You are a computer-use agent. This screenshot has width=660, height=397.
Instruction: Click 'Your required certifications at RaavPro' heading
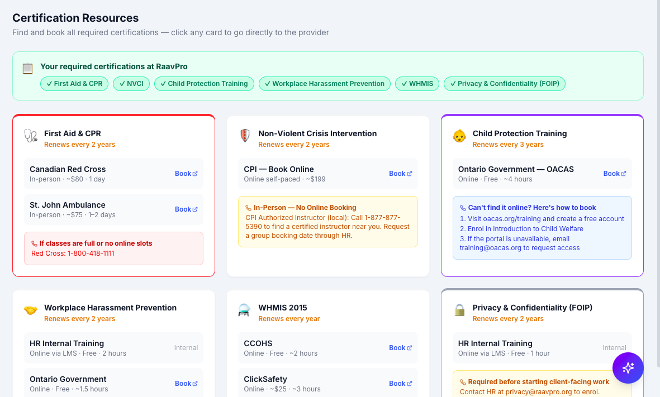114,66
